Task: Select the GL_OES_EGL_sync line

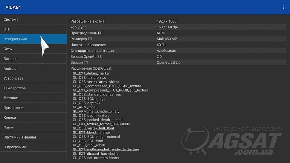Action: (88, 141)
